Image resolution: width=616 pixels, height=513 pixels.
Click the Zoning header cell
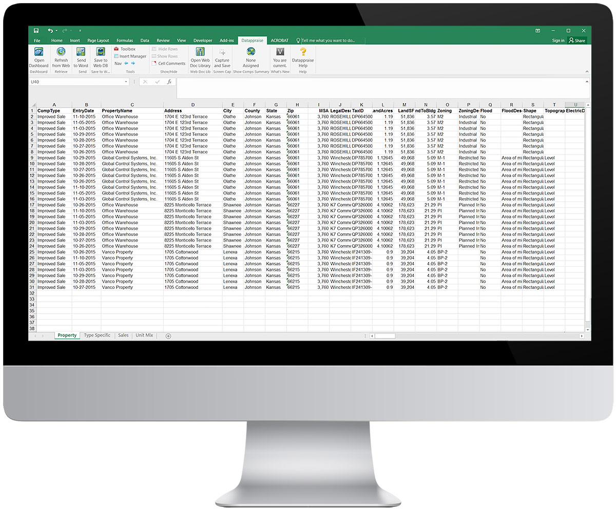click(x=447, y=111)
